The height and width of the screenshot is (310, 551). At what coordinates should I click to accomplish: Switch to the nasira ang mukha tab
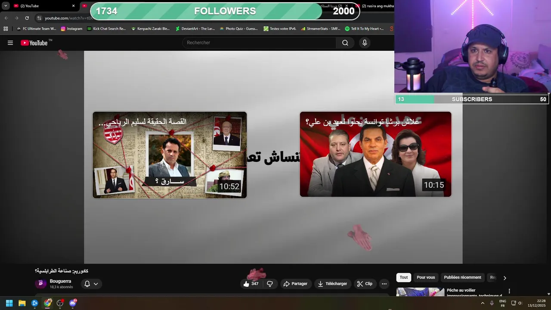(375, 6)
